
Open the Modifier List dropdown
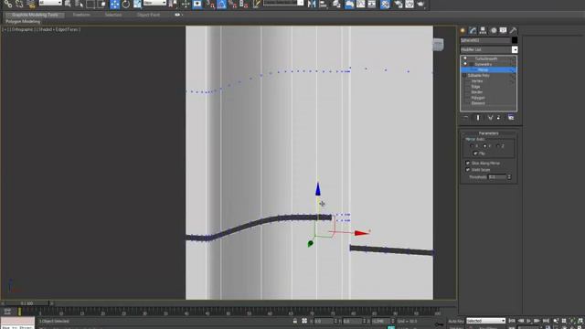pos(489,49)
